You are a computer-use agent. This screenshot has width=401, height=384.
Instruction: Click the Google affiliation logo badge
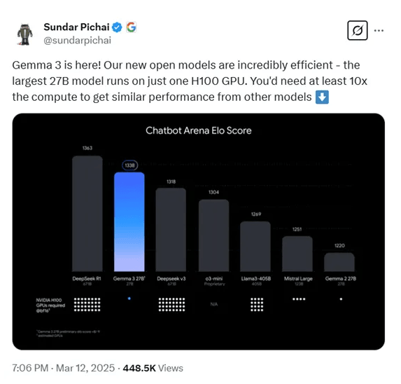[x=131, y=27]
